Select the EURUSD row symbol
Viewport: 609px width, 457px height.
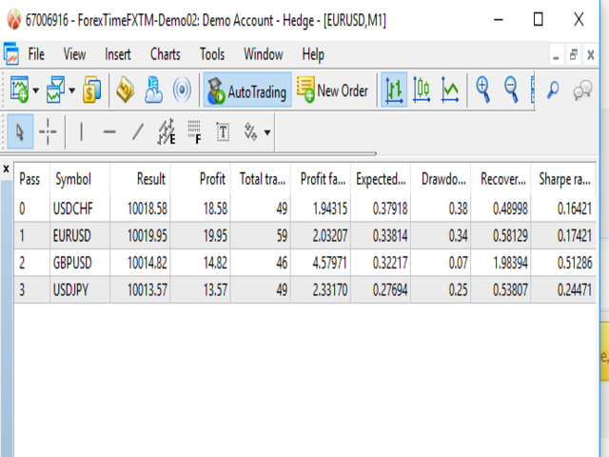pyautogui.click(x=72, y=236)
